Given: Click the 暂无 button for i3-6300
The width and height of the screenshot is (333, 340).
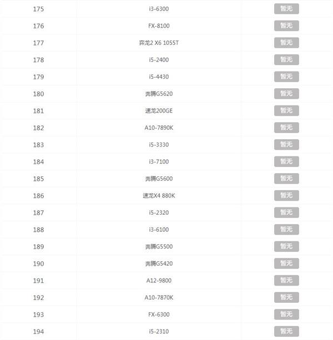Looking at the screenshot, I should [286, 9].
